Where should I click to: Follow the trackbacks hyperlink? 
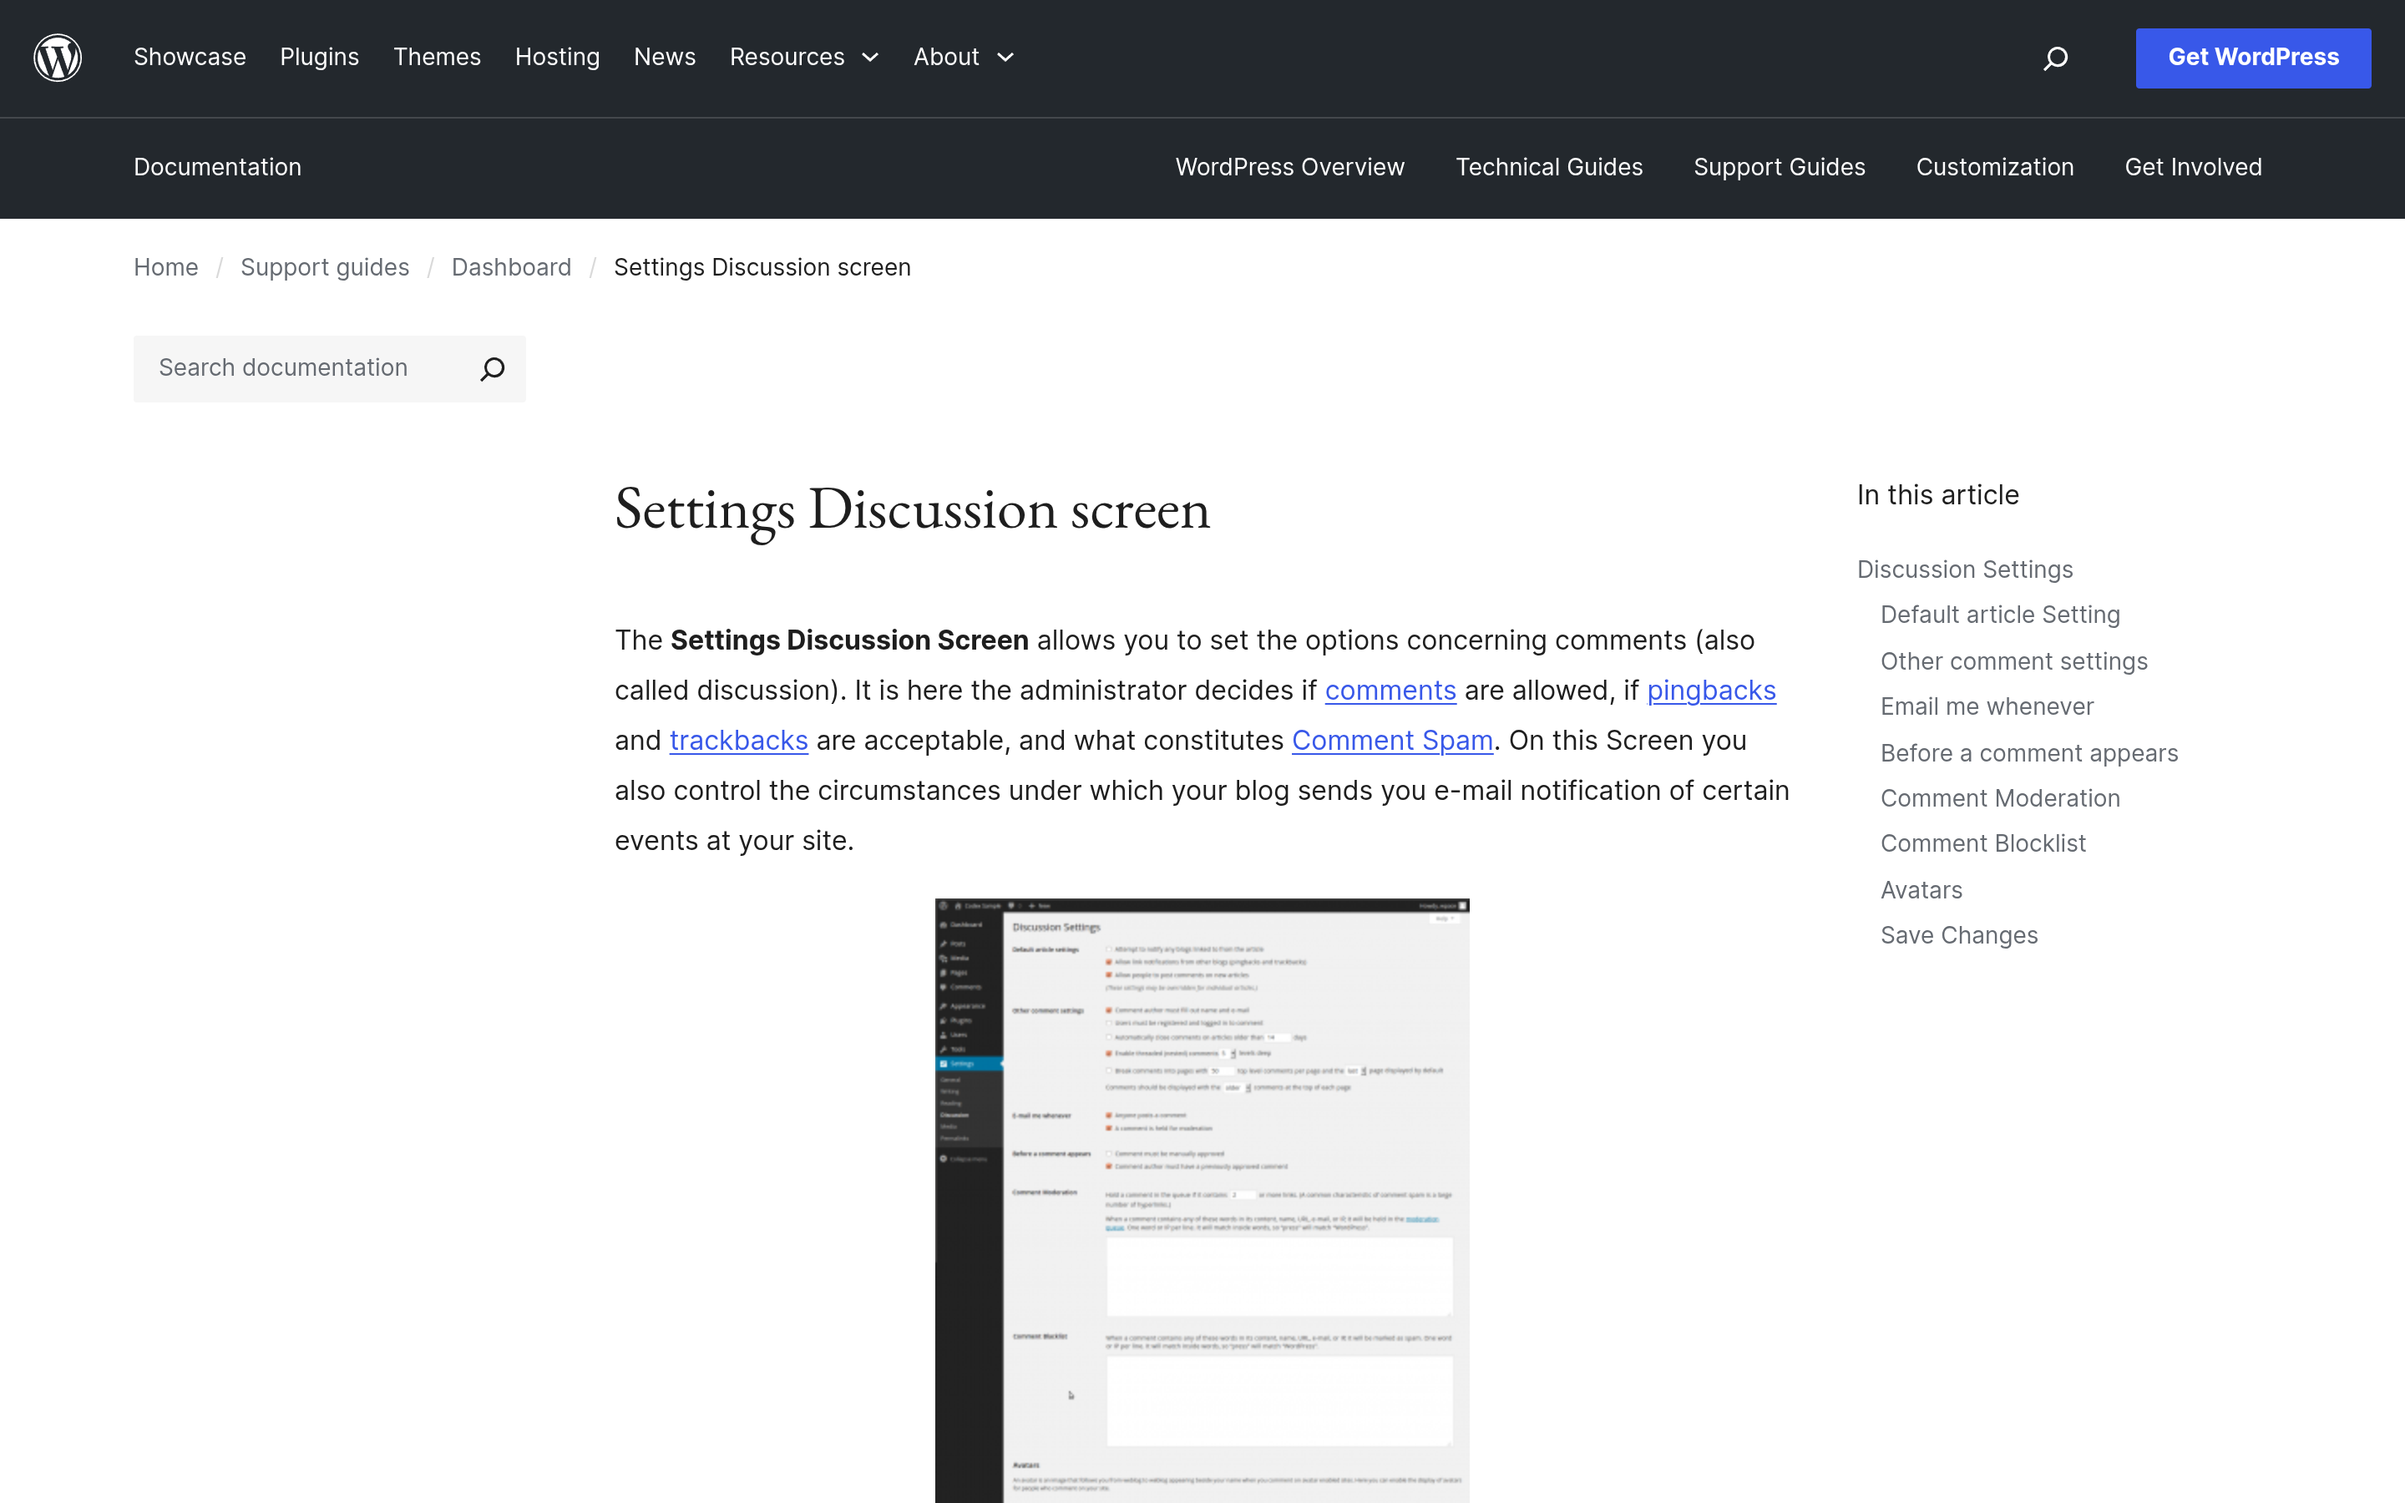coord(738,741)
